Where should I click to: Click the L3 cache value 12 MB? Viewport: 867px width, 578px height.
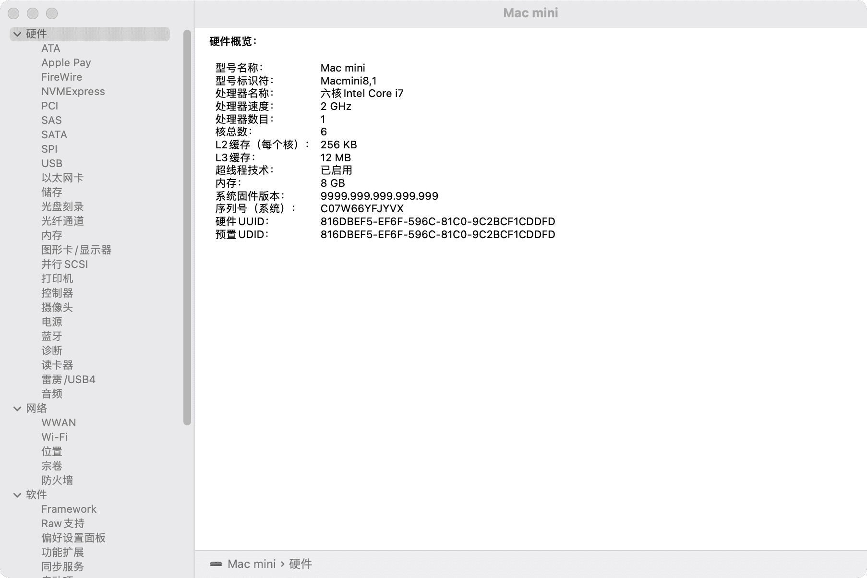[x=336, y=158]
